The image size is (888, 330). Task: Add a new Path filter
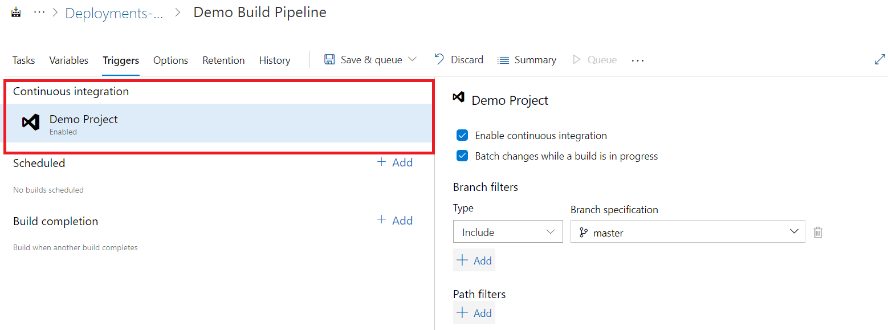point(474,312)
